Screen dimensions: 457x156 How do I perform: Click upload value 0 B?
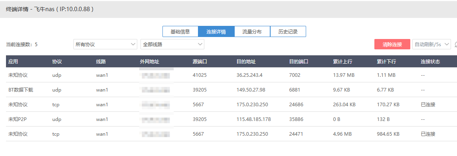pos(336,119)
